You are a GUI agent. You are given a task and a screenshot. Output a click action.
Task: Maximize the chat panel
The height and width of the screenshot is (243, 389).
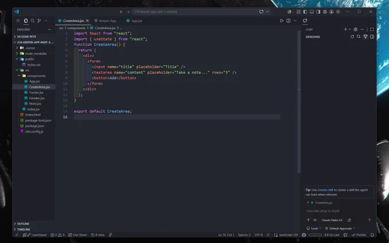pyautogui.click(x=372, y=29)
